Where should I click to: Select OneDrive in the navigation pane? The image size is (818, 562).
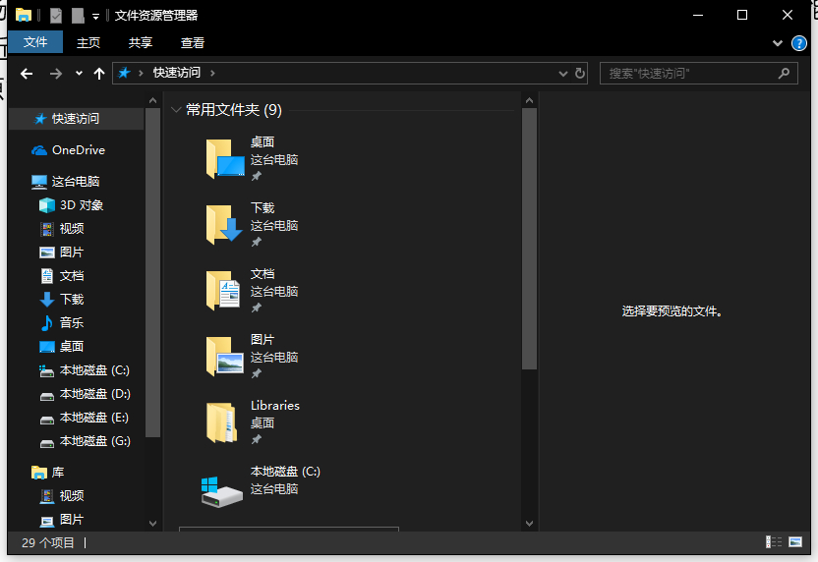pos(79,150)
